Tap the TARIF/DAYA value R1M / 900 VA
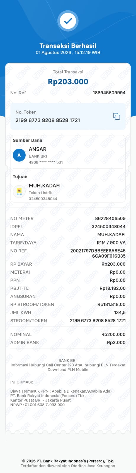Image resolution: width=136 pixels, height=473 pixels. [111, 243]
